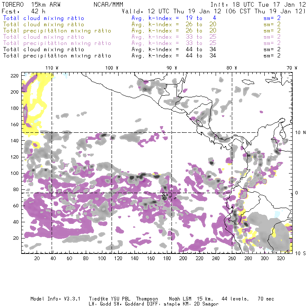Select black "Total precipitation mixing ratio" legend line

pyautogui.click(x=57, y=56)
